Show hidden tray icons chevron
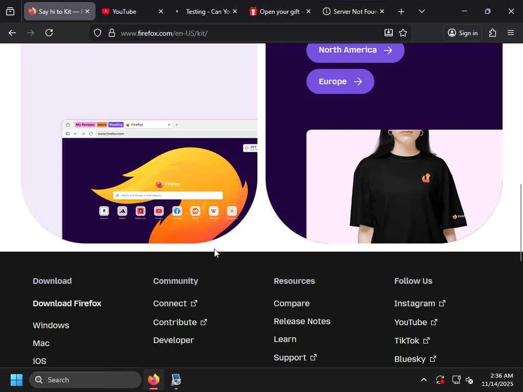 [x=423, y=380]
